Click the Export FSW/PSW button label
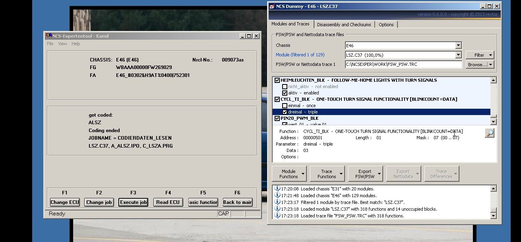This screenshot has width=521, height=242. (x=365, y=174)
